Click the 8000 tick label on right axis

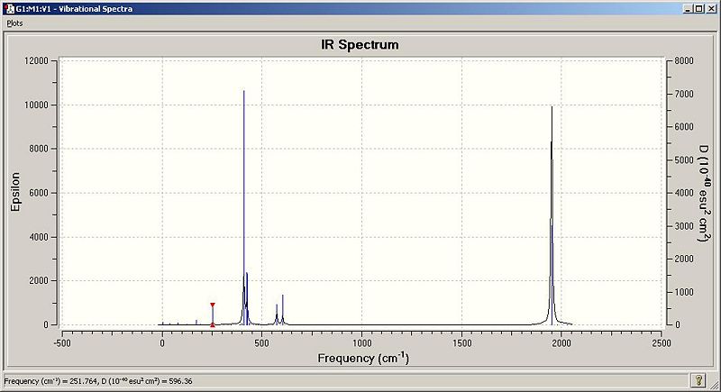pos(684,60)
